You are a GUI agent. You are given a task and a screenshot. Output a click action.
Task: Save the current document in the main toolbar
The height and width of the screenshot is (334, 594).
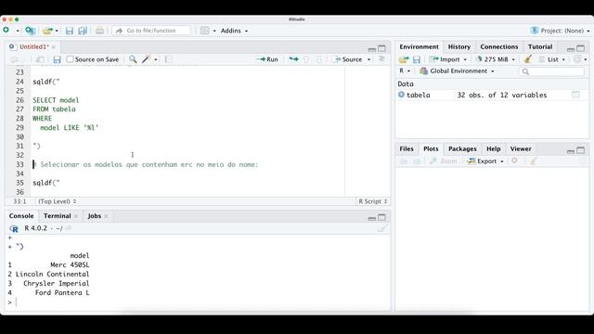click(70, 31)
